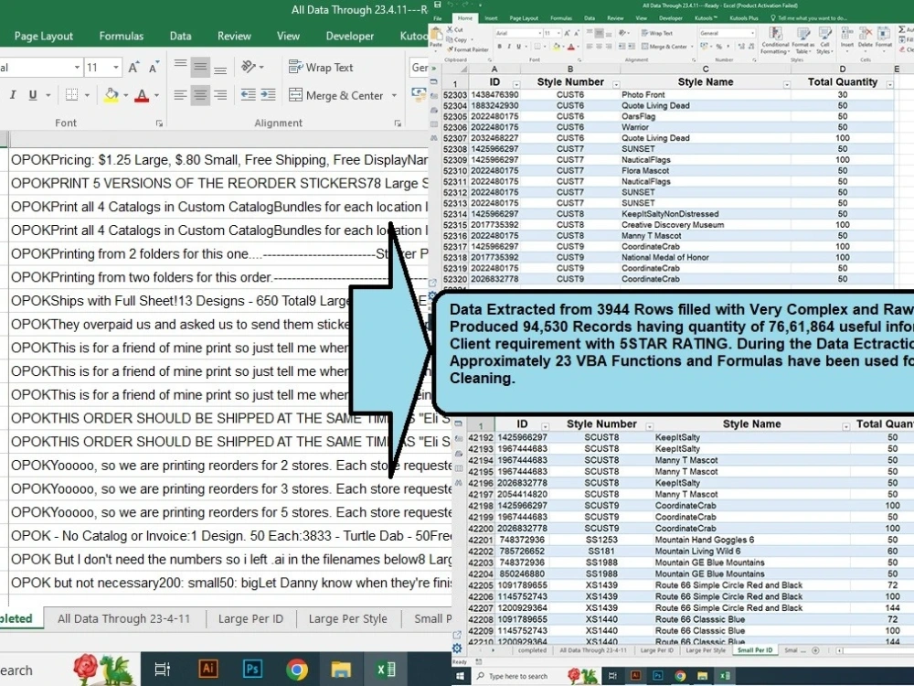
Task: Open Page Layout tab in zoomed-in Excel window
Action: click(44, 37)
